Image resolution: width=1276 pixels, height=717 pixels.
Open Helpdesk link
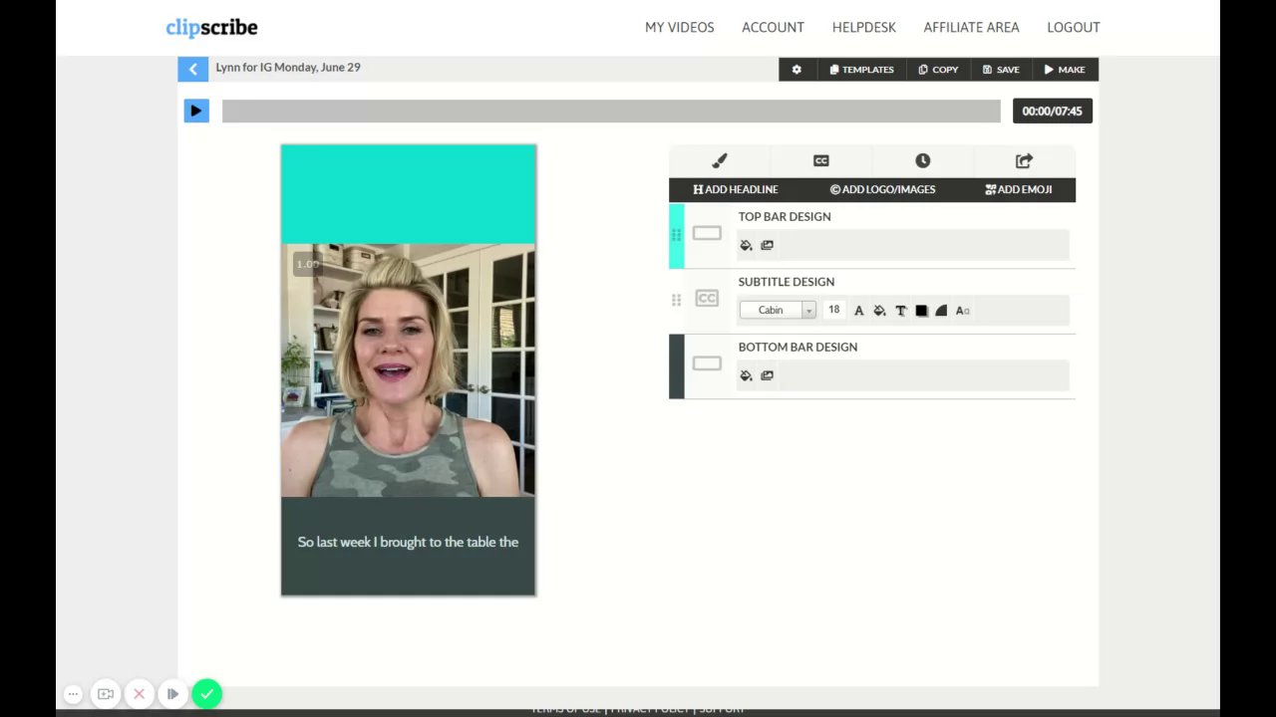click(x=864, y=28)
